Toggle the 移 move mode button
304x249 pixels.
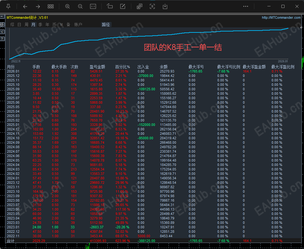2,24
